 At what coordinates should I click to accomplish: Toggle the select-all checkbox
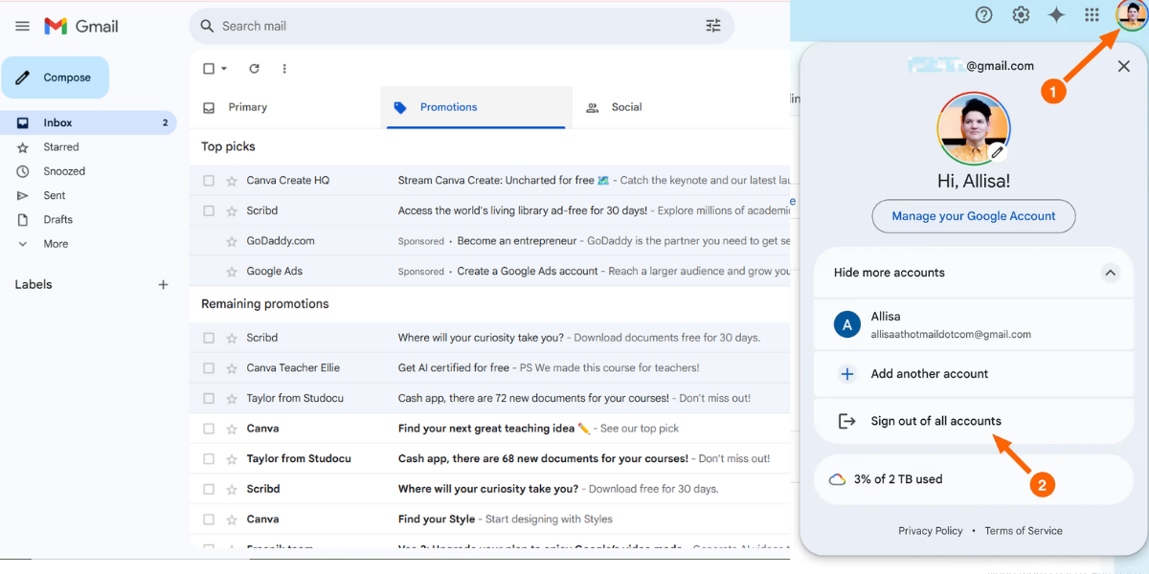point(209,69)
